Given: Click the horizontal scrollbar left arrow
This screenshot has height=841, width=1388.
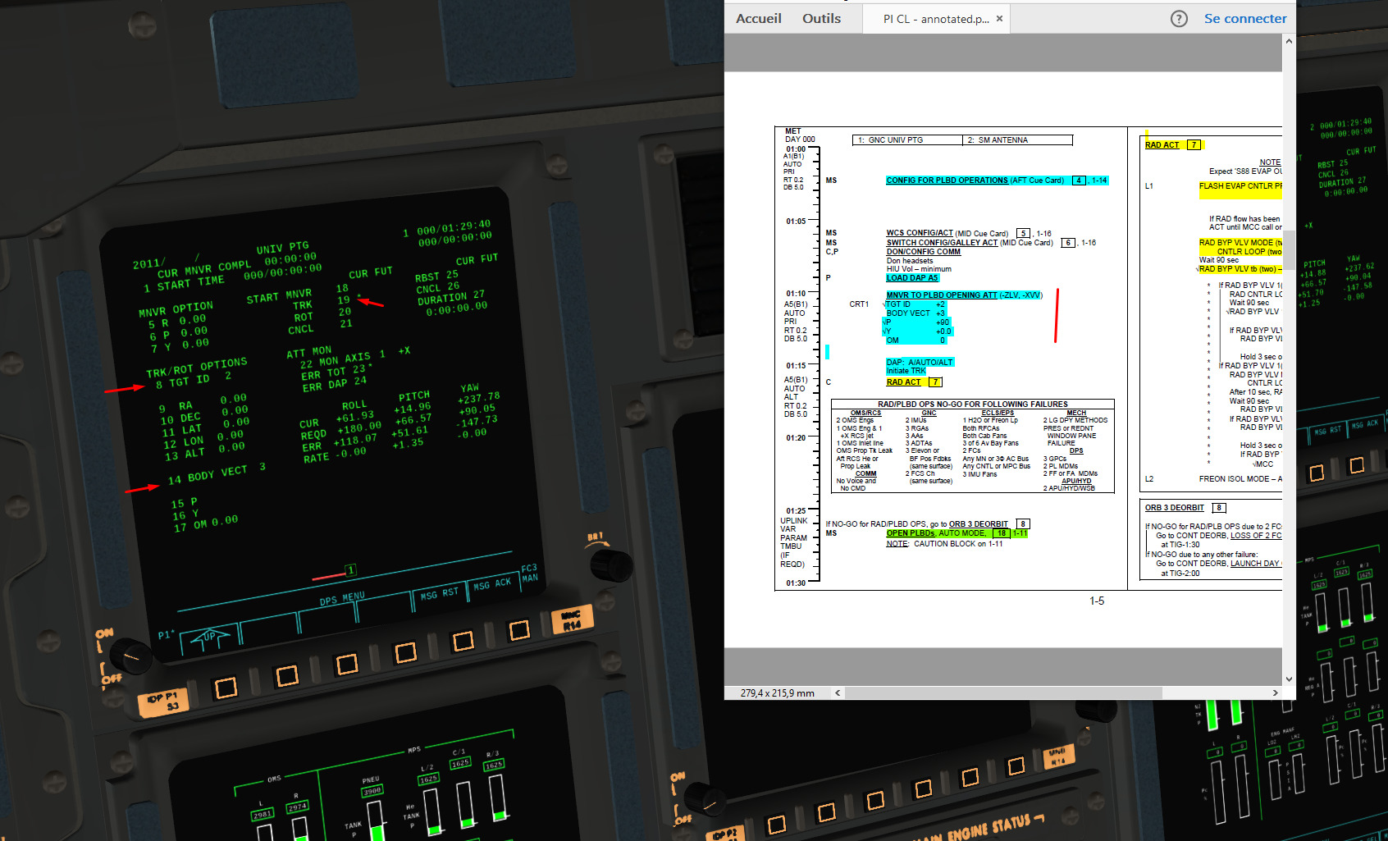Looking at the screenshot, I should coord(838,693).
